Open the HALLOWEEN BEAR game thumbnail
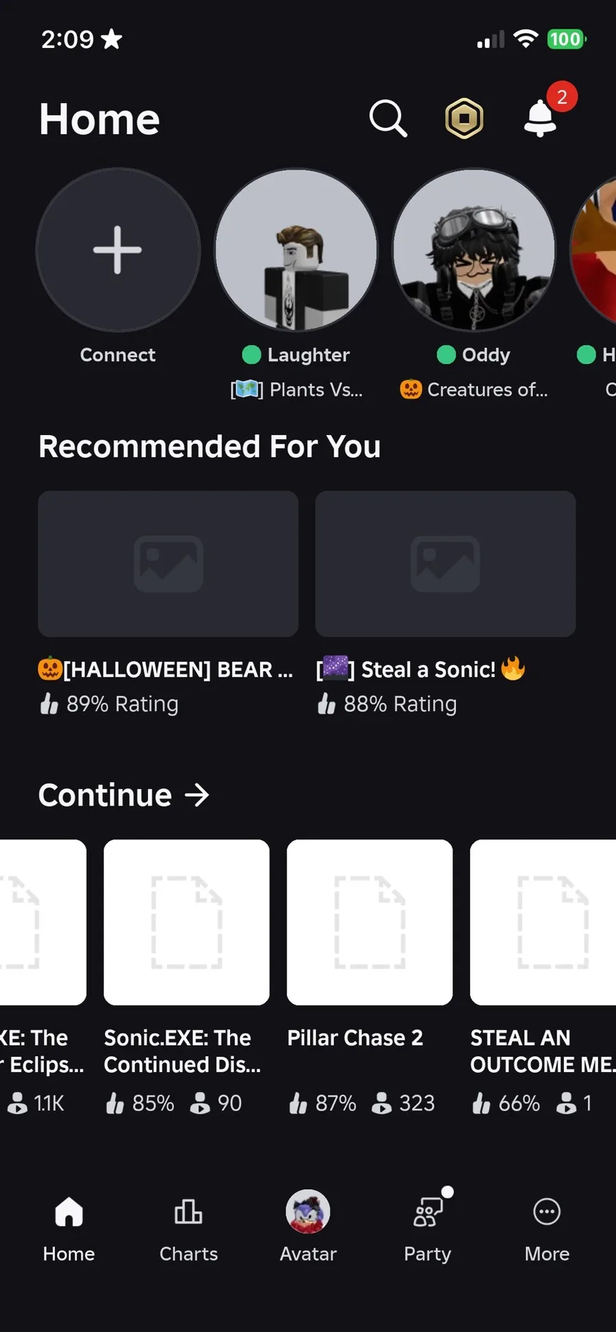Screen dimensions: 616x1332 168,564
